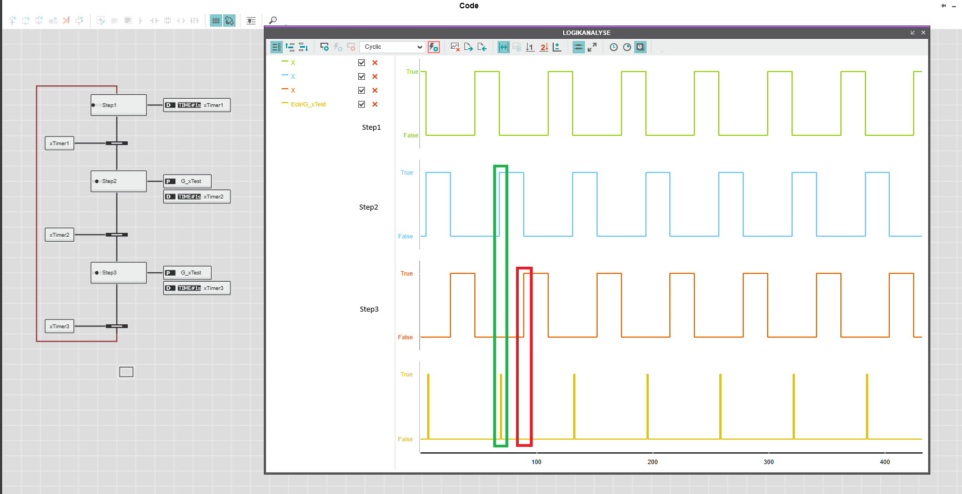Click the trigger configuration lightning-gear icon
Image resolution: width=962 pixels, height=494 pixels.
pos(434,47)
